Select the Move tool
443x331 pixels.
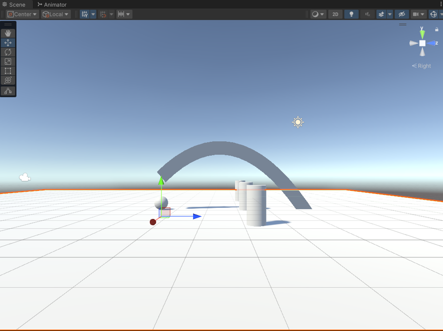pos(8,43)
